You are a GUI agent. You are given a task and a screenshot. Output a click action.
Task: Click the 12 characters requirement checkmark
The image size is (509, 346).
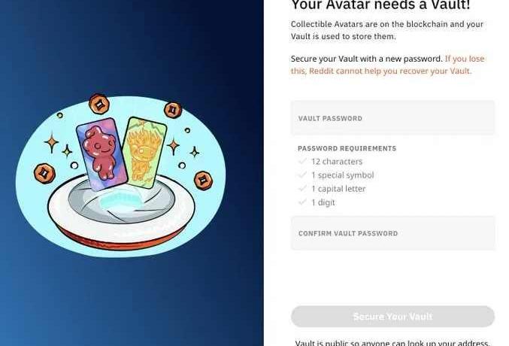[302, 161]
